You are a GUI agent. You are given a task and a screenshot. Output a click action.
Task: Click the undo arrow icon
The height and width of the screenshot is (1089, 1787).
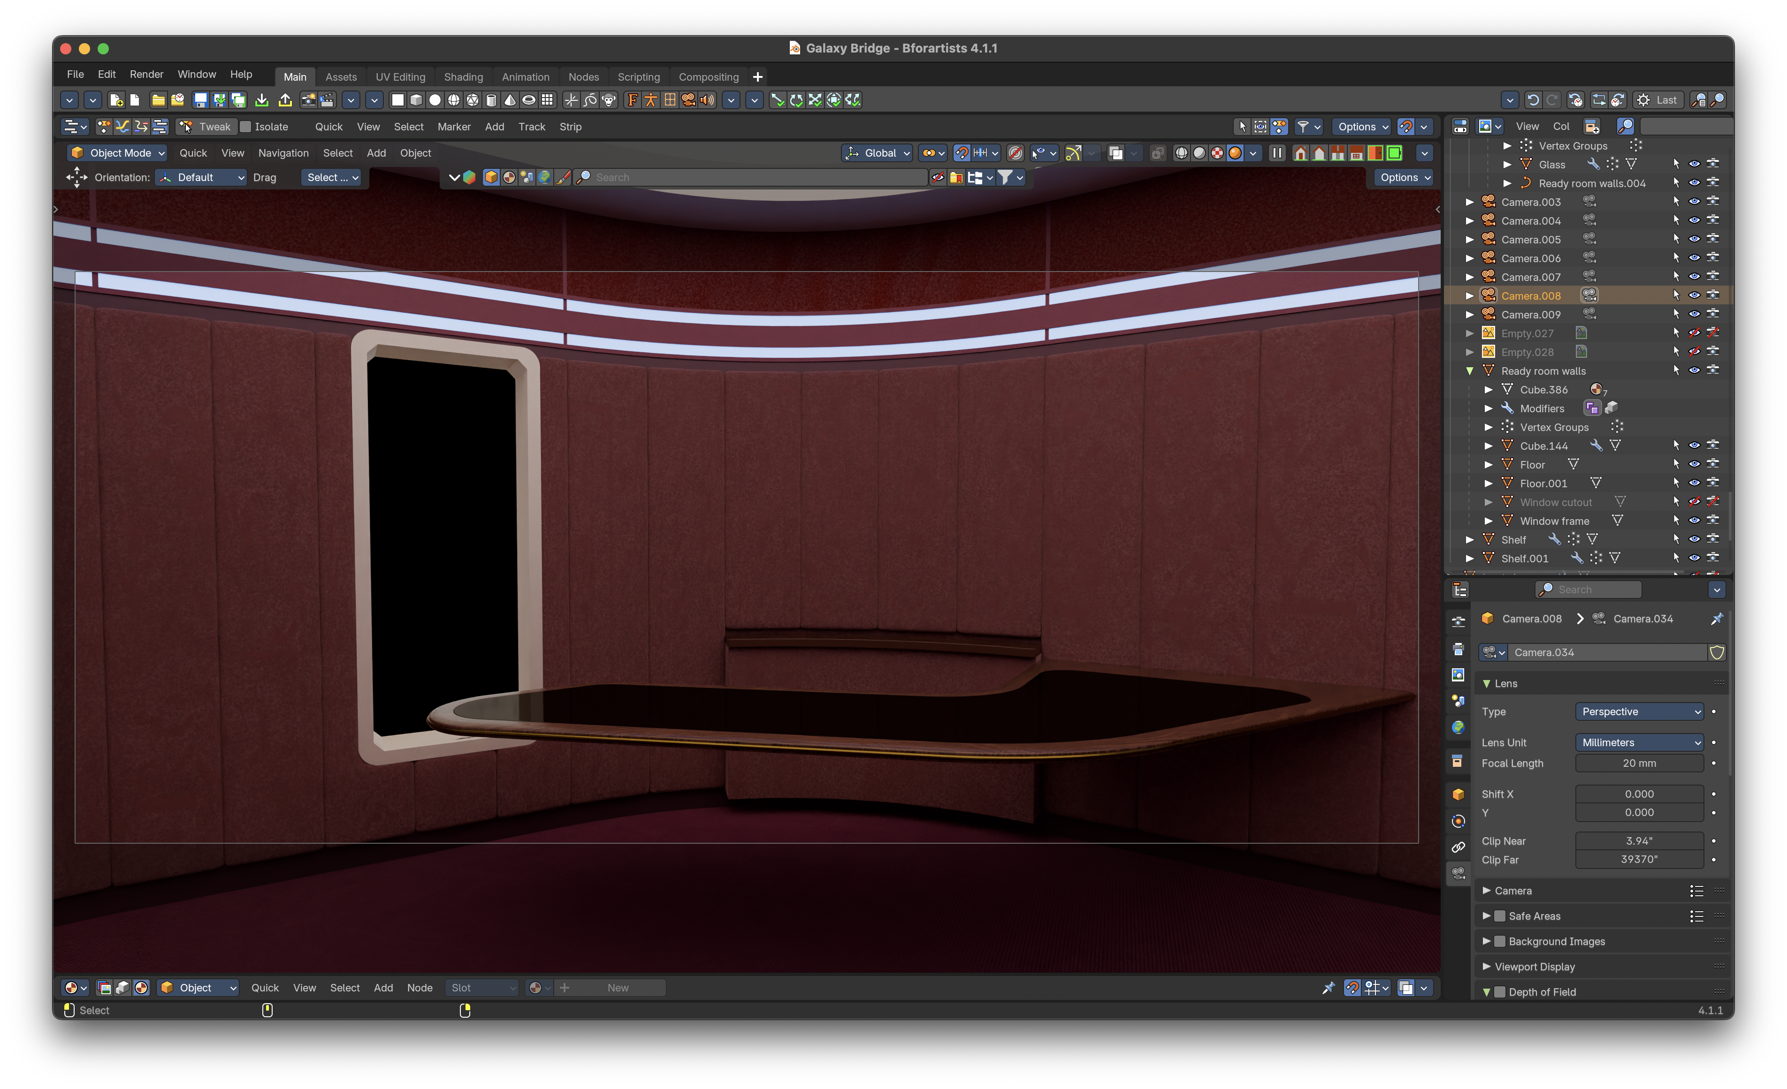tap(1533, 100)
